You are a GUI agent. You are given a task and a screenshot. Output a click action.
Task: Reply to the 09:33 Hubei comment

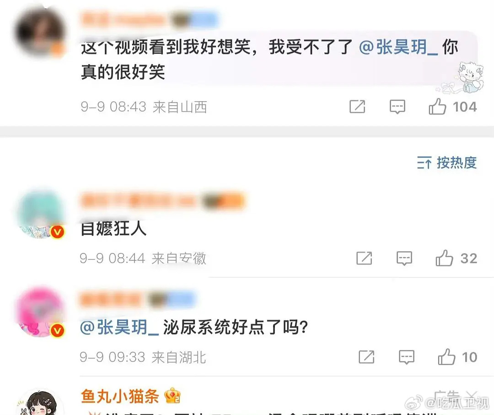407,357
